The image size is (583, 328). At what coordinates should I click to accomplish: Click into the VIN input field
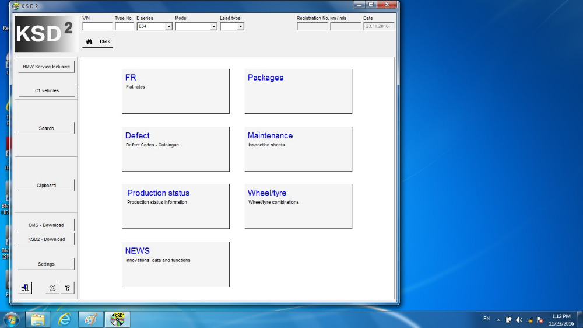coord(97,26)
